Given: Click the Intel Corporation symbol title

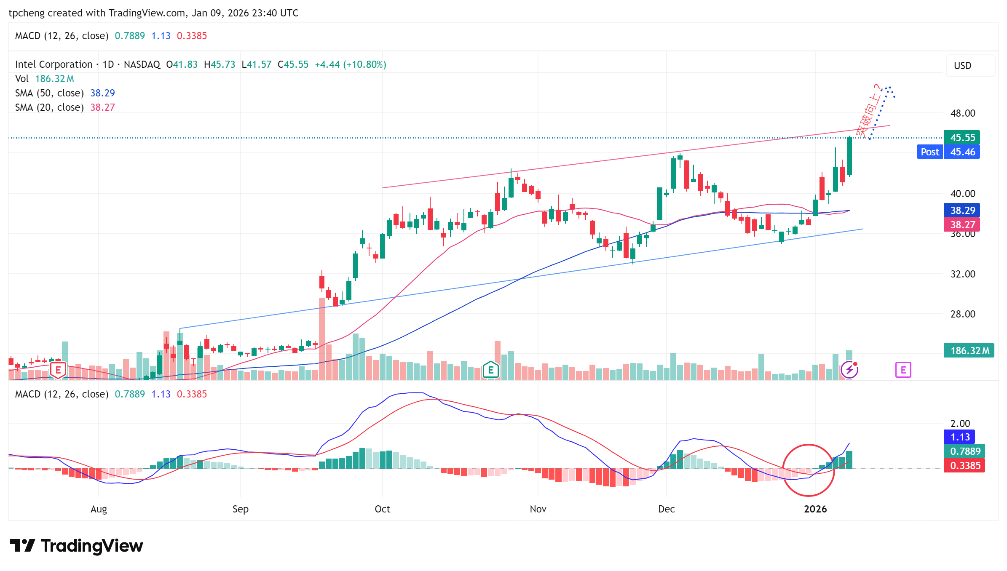Looking at the screenshot, I should [x=54, y=64].
